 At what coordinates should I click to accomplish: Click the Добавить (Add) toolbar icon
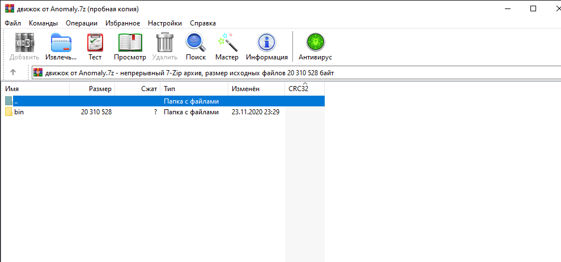click(x=24, y=43)
